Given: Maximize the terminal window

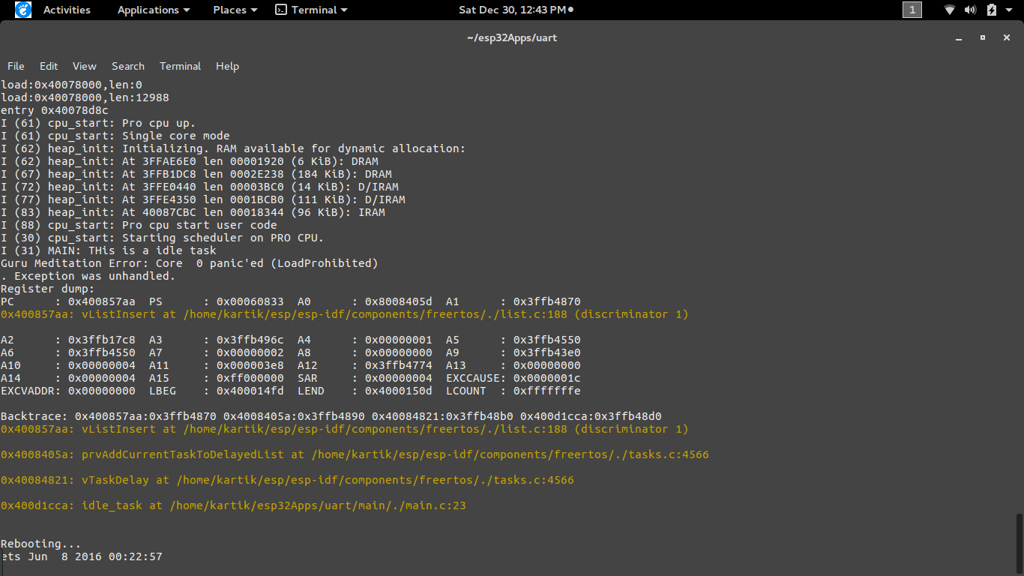Looking at the screenshot, I should [983, 37].
